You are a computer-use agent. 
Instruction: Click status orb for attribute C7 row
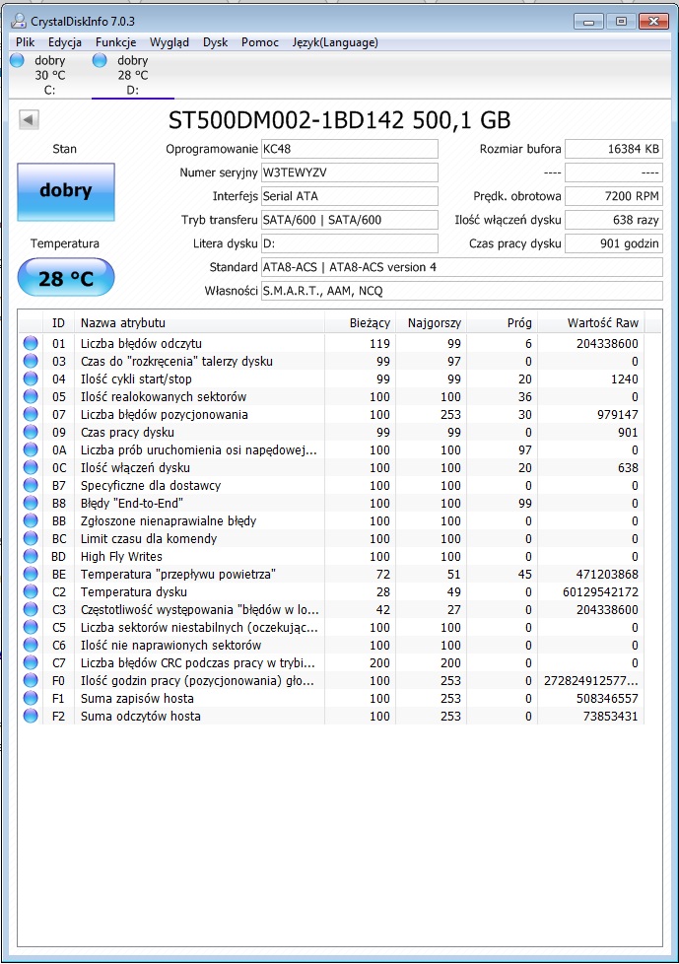(31, 662)
